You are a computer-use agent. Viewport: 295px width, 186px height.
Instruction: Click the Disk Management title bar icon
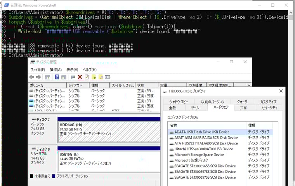coord(32,62)
